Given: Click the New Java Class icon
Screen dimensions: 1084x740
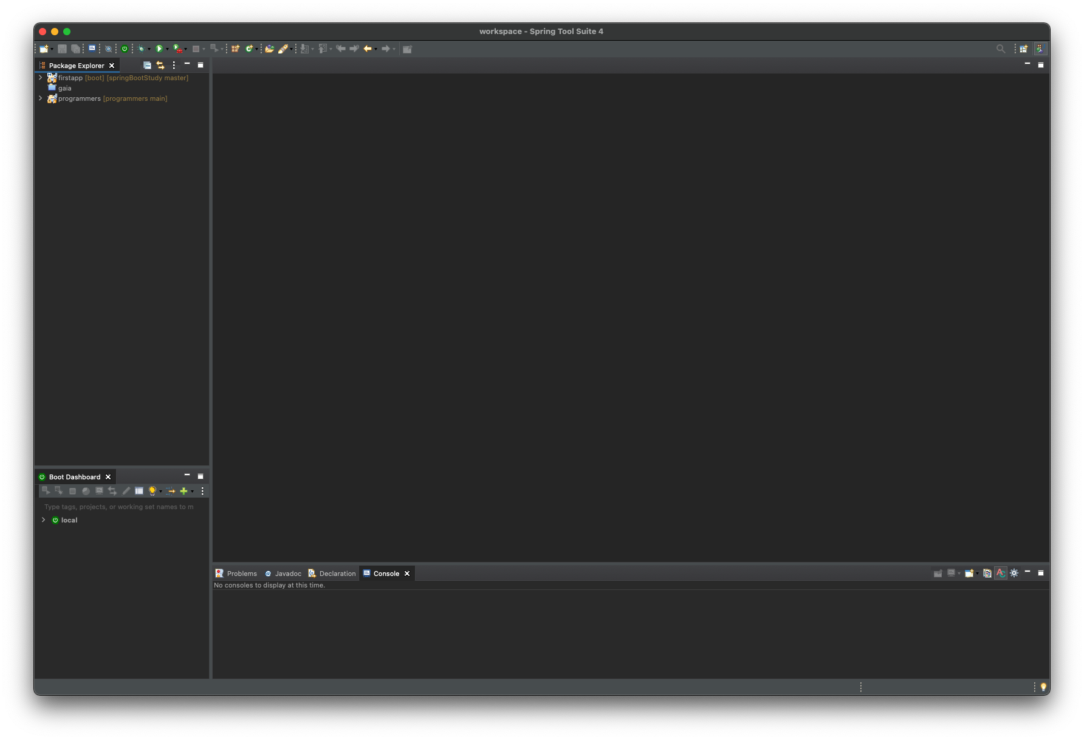Looking at the screenshot, I should point(249,49).
